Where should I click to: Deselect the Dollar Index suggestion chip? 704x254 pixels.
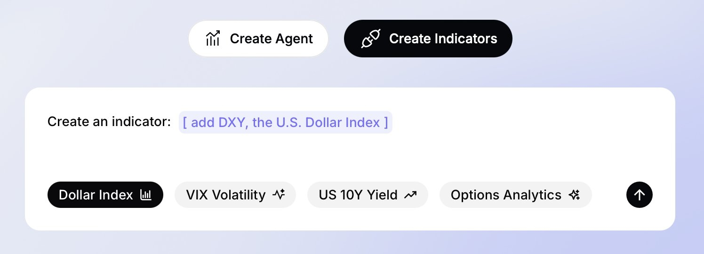[105, 195]
